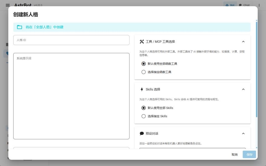The image size is (266, 166).
Task: Click the lightning bolt Skills icon
Action: point(142,89)
